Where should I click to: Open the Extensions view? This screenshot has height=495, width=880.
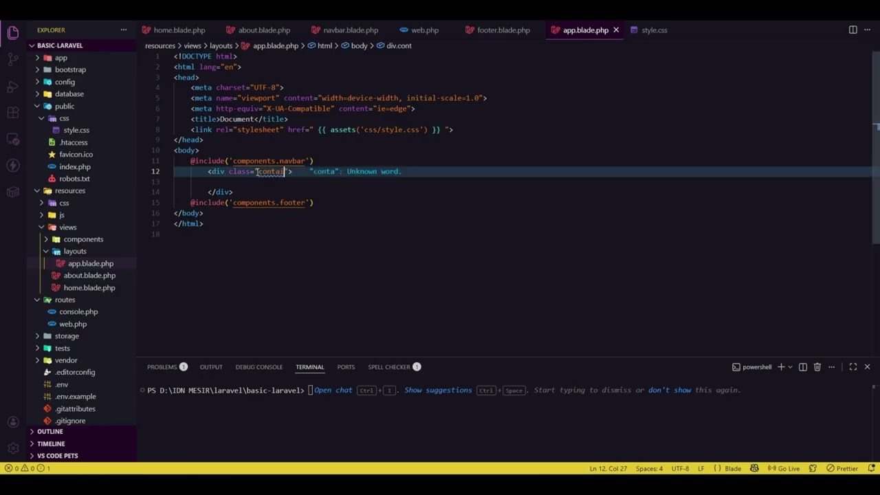tap(12, 112)
